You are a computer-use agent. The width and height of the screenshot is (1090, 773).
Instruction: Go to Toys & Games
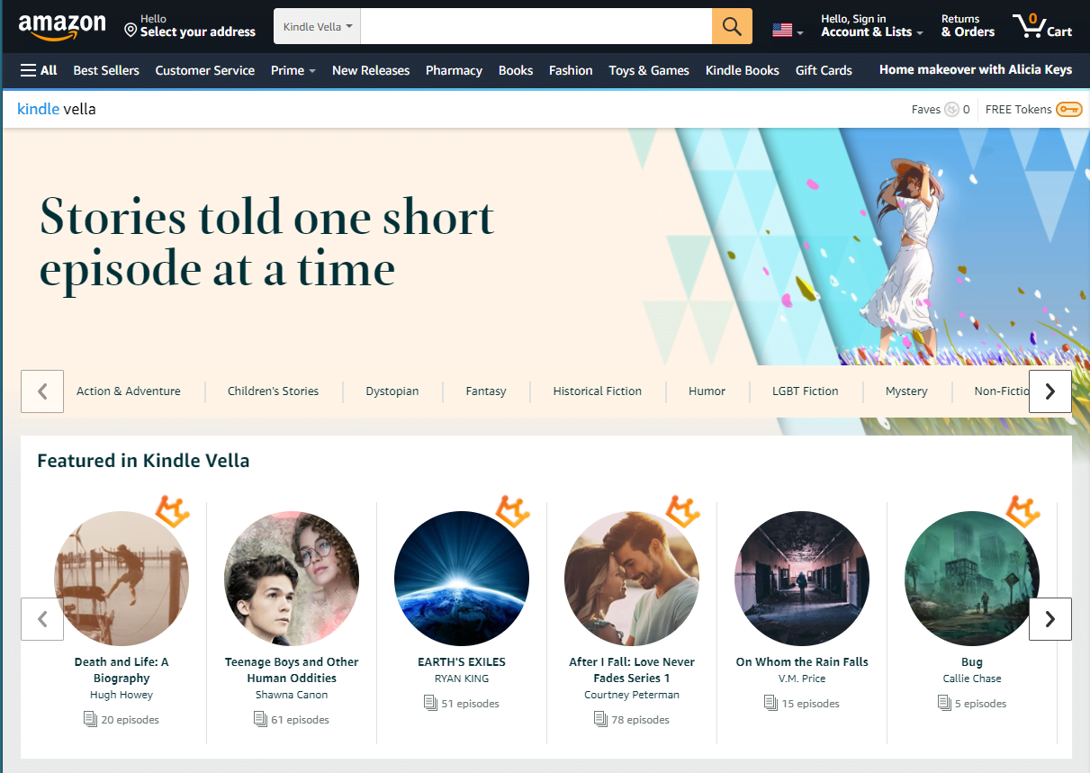point(649,70)
